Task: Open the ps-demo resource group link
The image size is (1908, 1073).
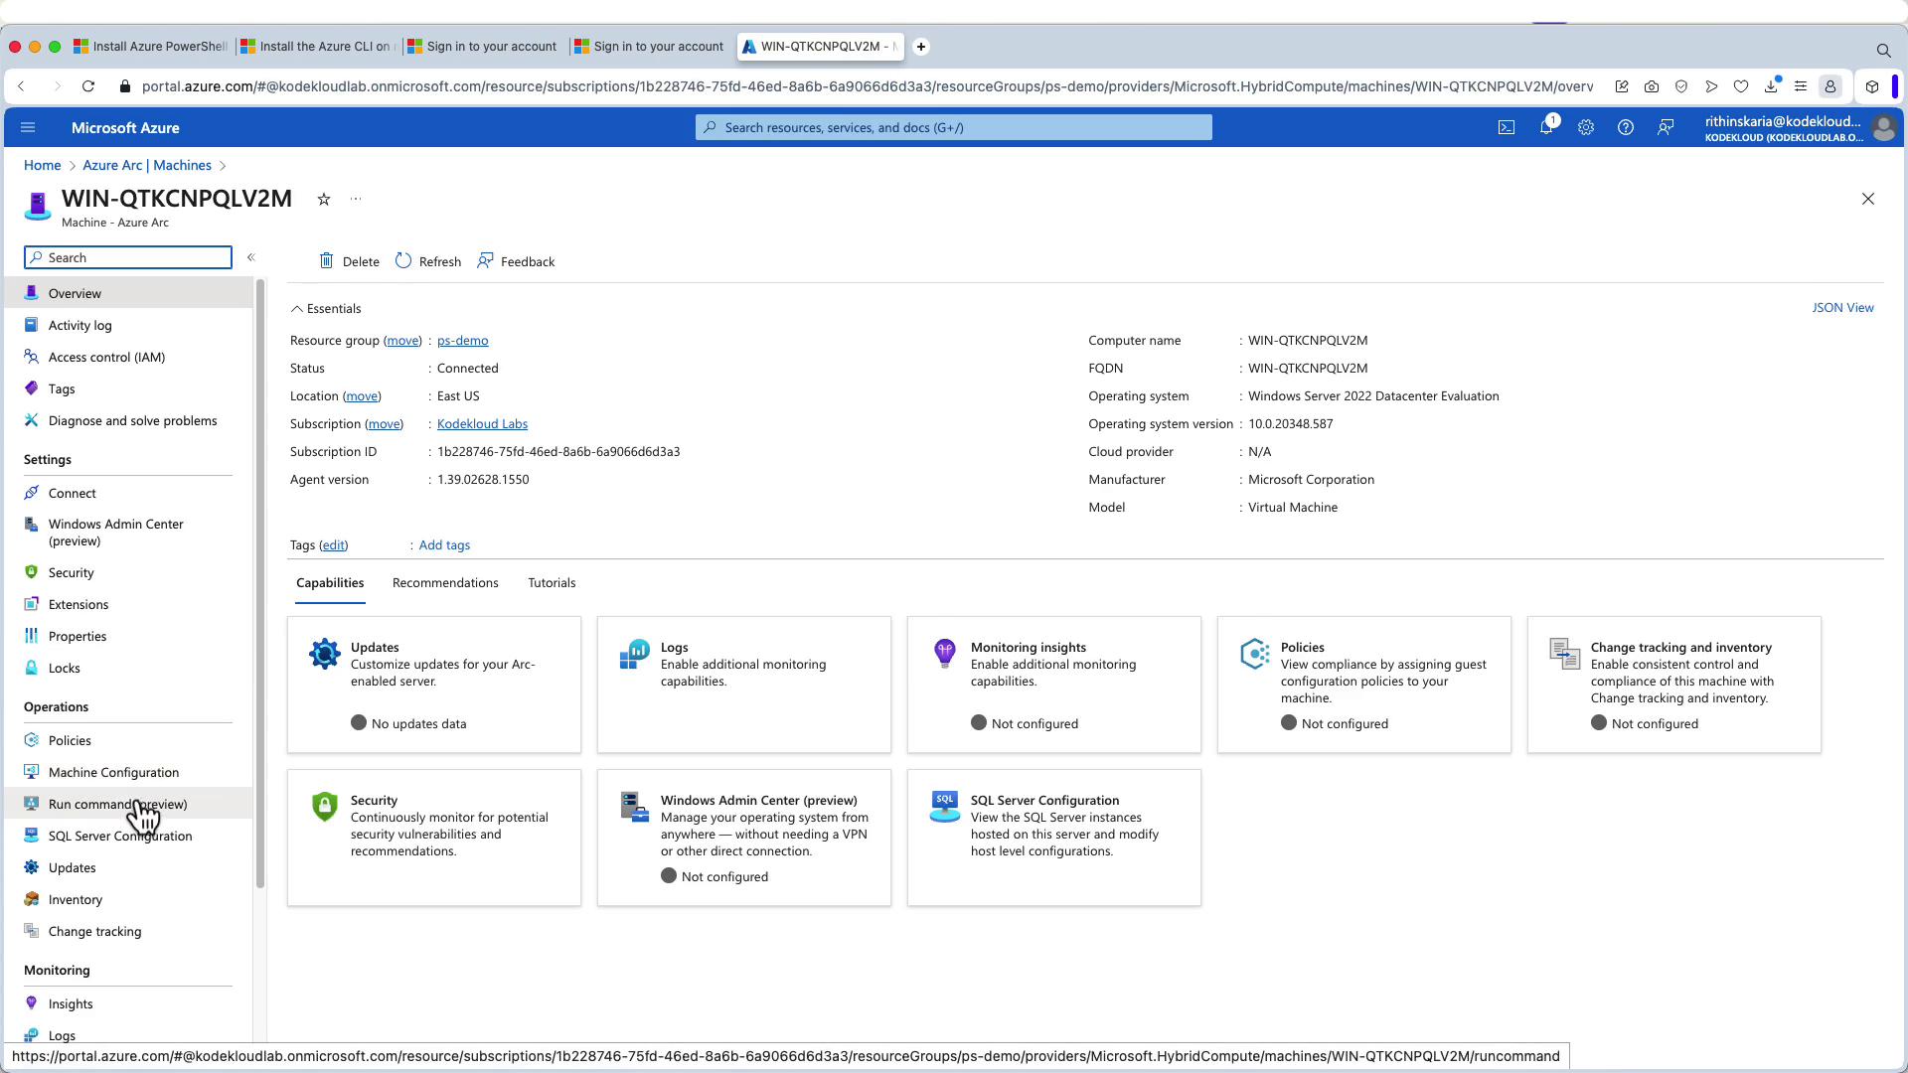Action: click(462, 341)
